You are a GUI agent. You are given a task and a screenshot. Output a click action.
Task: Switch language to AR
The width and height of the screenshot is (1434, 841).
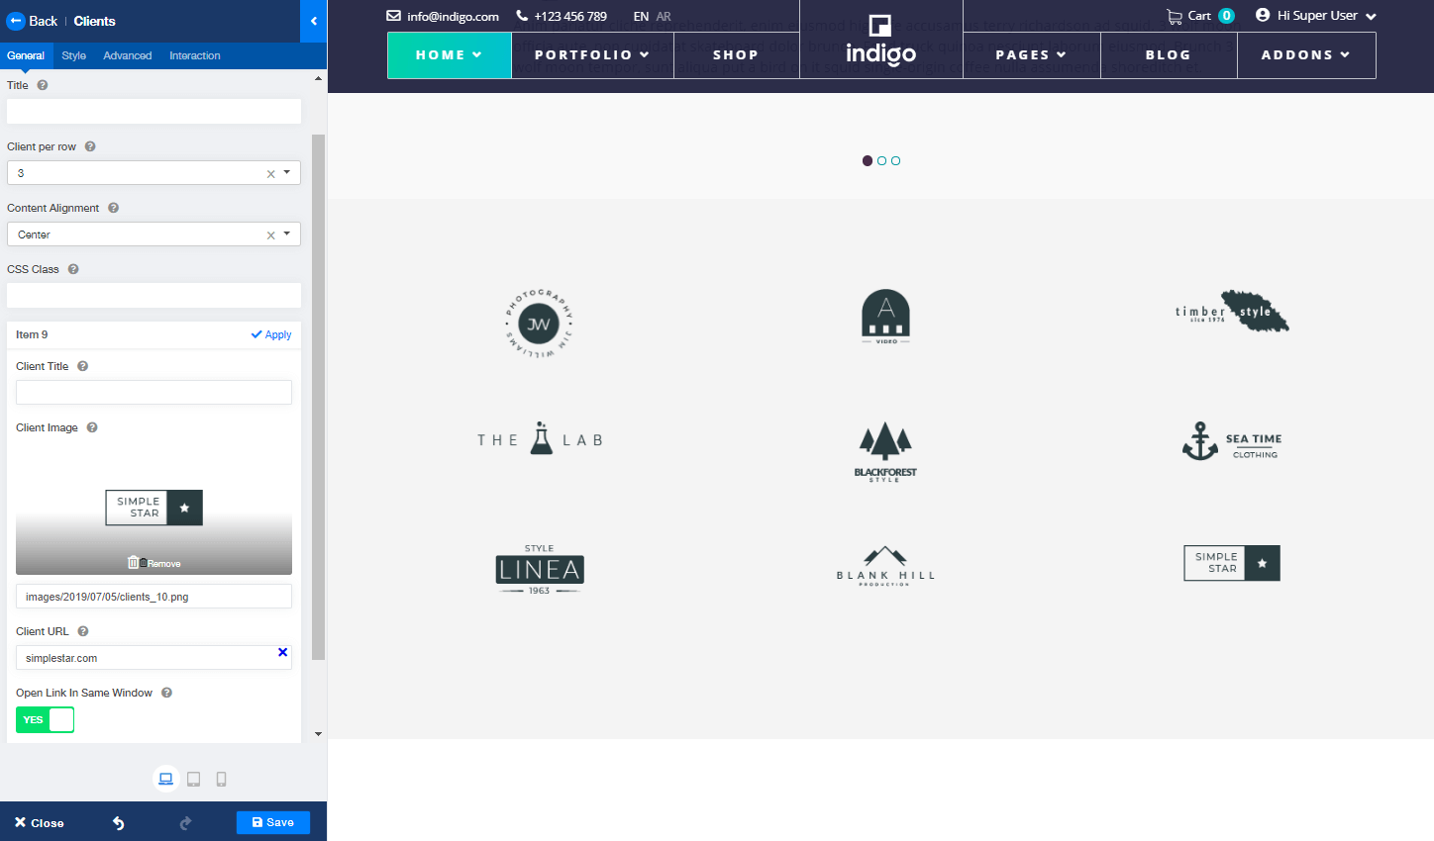pos(664,16)
